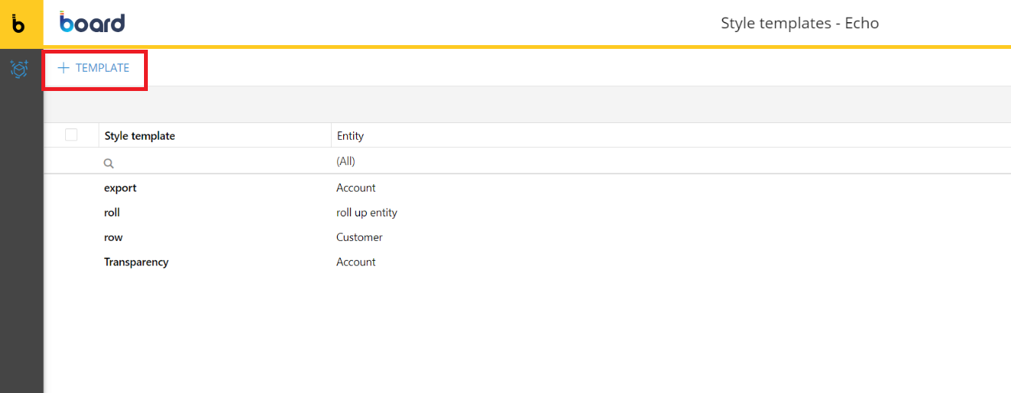Click the Board logo in the header
The height and width of the screenshot is (393, 1011).
93,23
